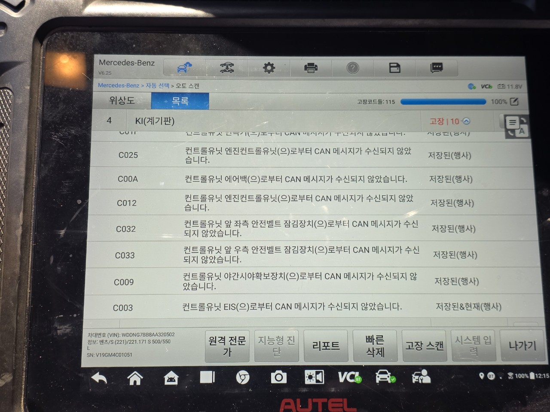Click the edit icon beside 100%

point(514,102)
